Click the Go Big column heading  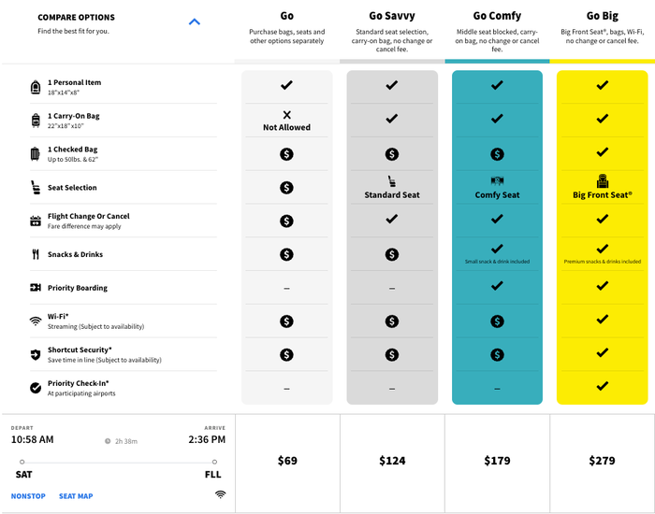click(x=603, y=16)
